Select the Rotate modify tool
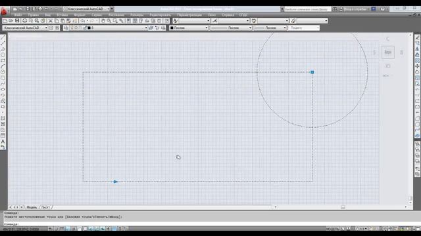The height and width of the screenshot is (236, 421). 417,72
